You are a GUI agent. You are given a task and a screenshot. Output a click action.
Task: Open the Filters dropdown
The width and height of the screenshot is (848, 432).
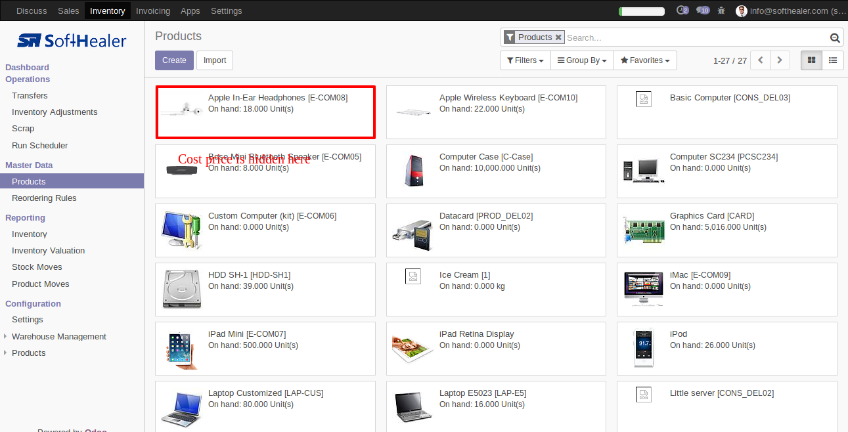[x=525, y=60]
